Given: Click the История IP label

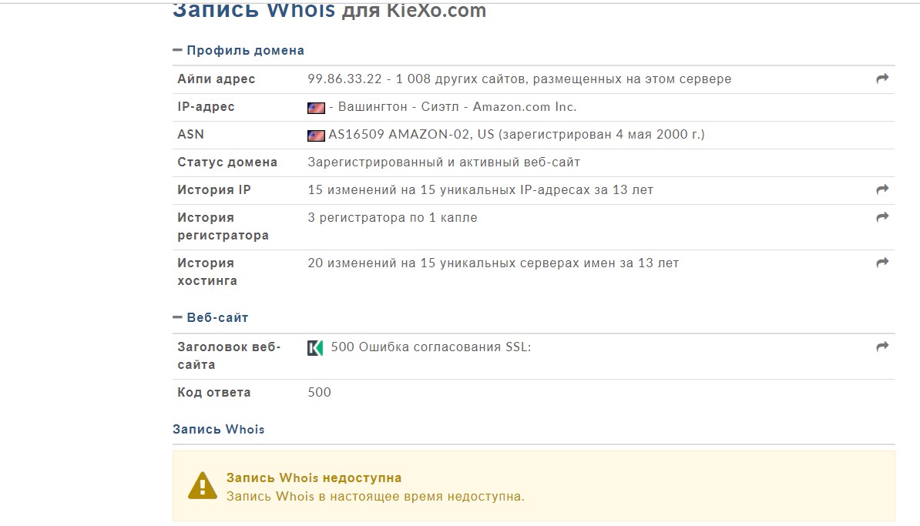Looking at the screenshot, I should 213,190.
